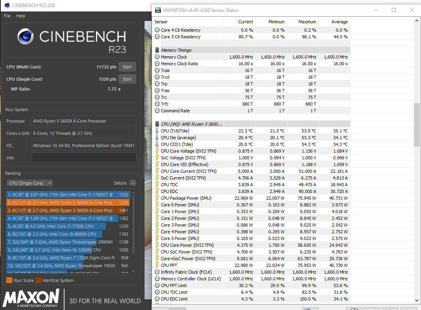The image size is (421, 310).
Task: Click the Average column header
Action: 334,22
